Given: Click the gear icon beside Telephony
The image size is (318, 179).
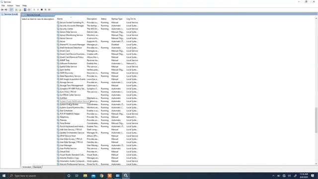Looking at the screenshot, I should [x=58, y=117].
